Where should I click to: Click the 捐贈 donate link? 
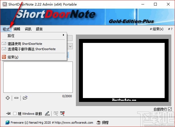tap(105, 123)
